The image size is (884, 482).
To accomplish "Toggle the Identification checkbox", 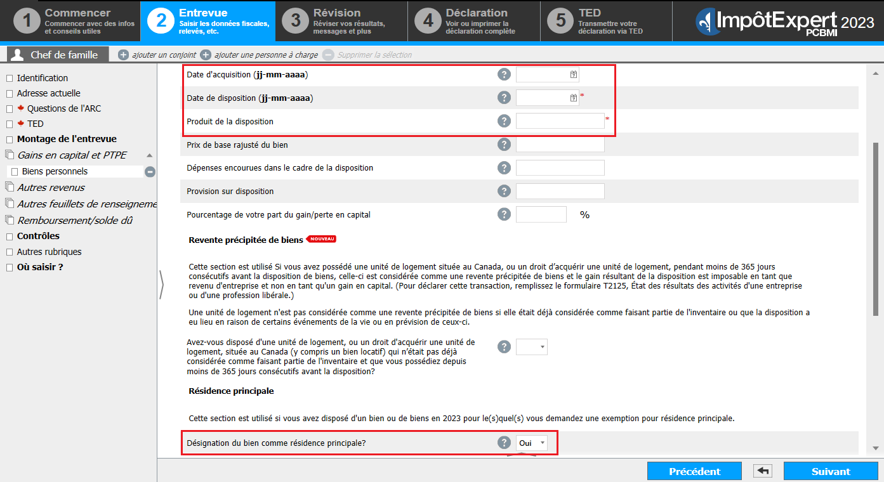I will 9,78.
